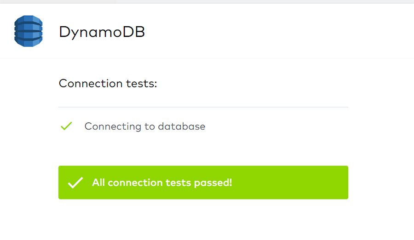Click the gray strip at the window top
This screenshot has height=240, width=414.
[207, 2]
